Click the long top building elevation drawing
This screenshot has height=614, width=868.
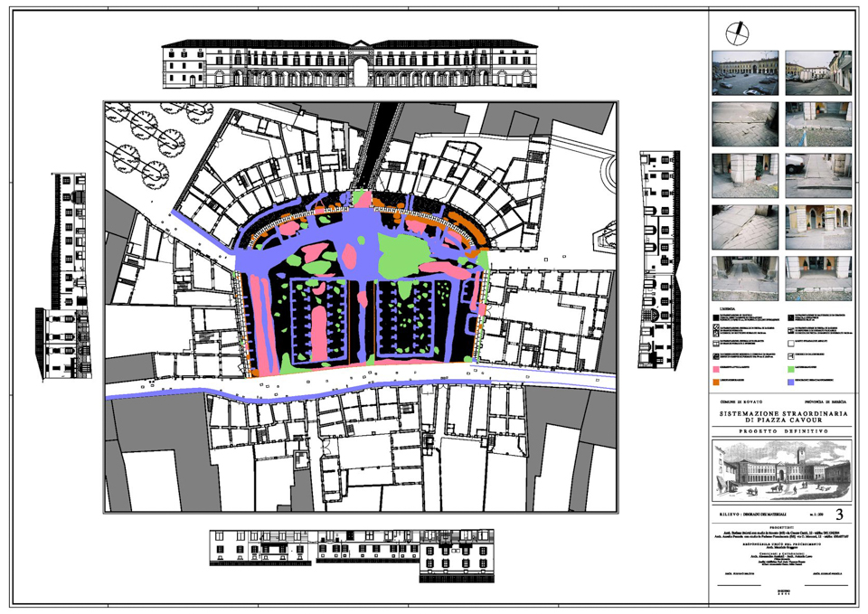pos(349,63)
